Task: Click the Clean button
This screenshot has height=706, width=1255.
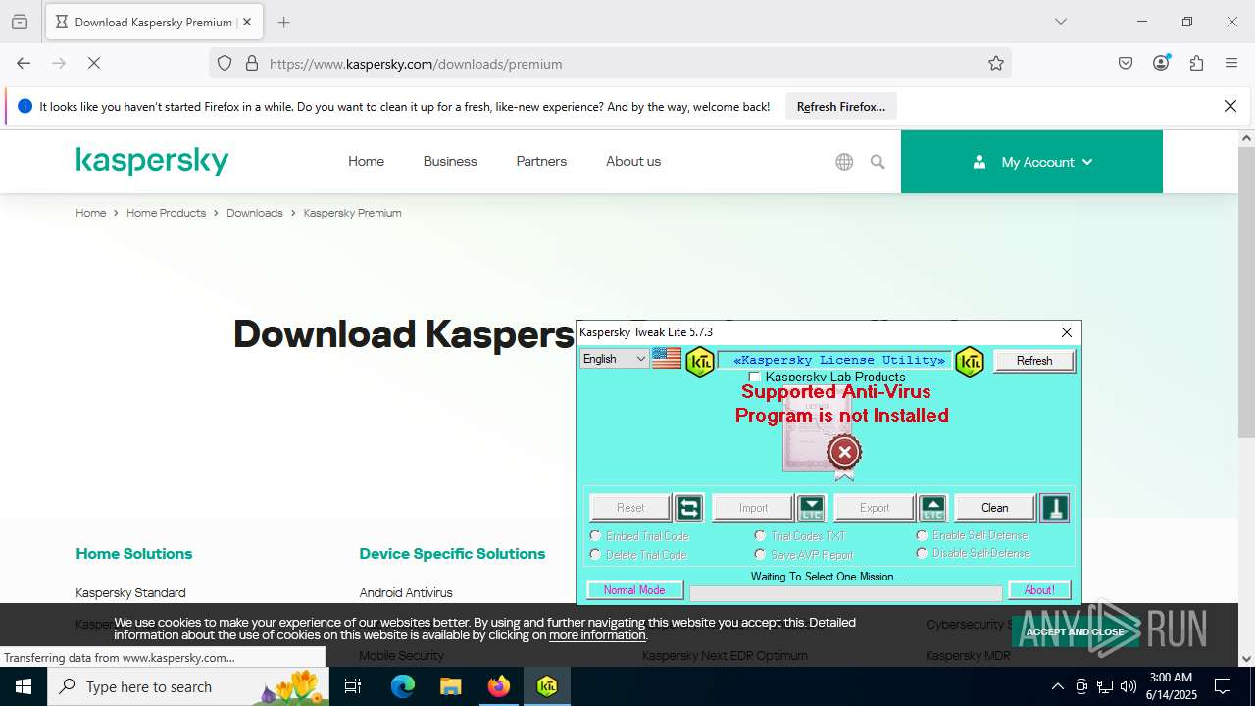Action: [994, 507]
